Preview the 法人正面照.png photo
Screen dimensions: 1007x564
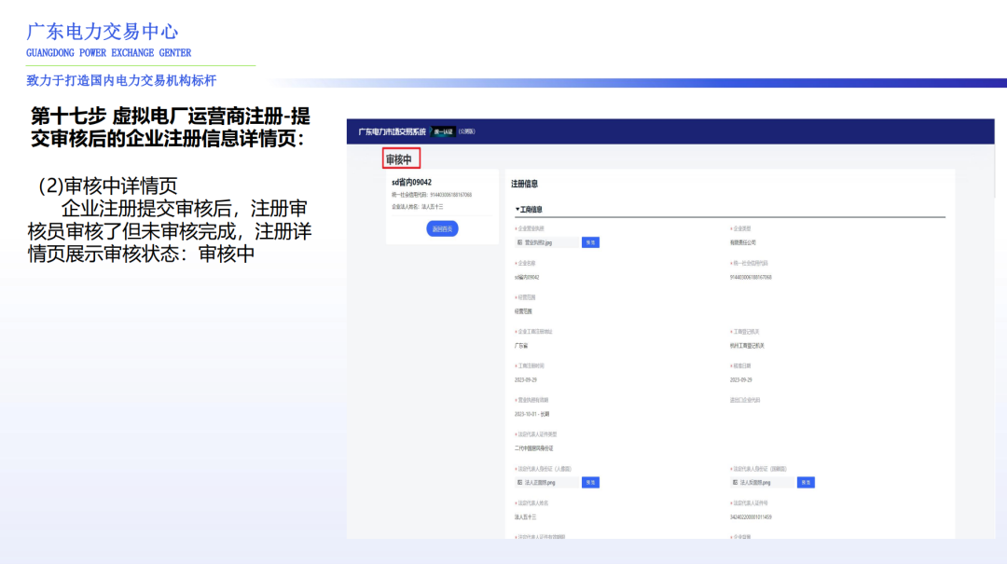pos(591,483)
